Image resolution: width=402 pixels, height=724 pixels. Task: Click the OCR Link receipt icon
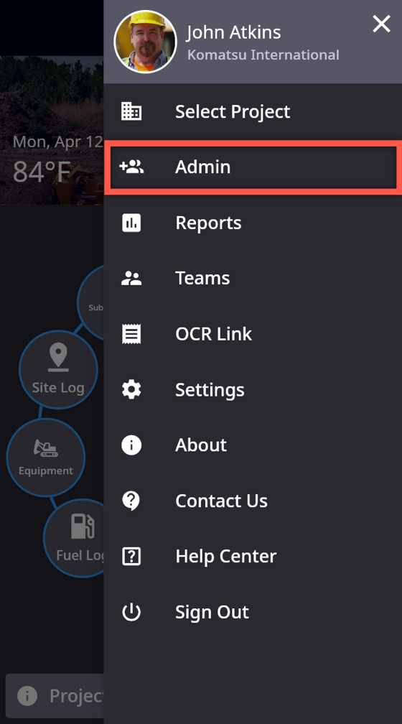click(x=131, y=334)
